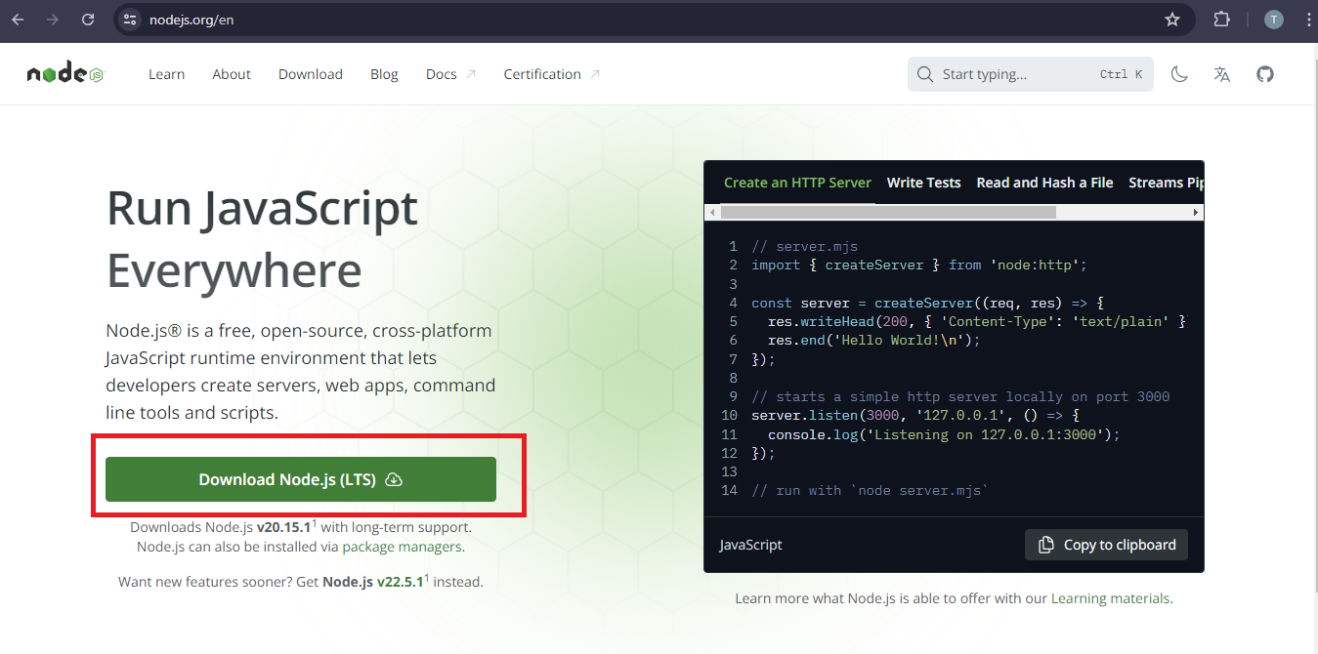
Task: Click code line with res.end('Hello World!\n')
Action: point(873,340)
